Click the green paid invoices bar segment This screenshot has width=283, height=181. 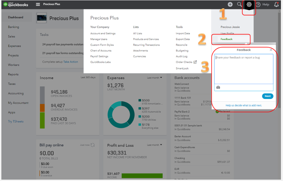coord(42,120)
